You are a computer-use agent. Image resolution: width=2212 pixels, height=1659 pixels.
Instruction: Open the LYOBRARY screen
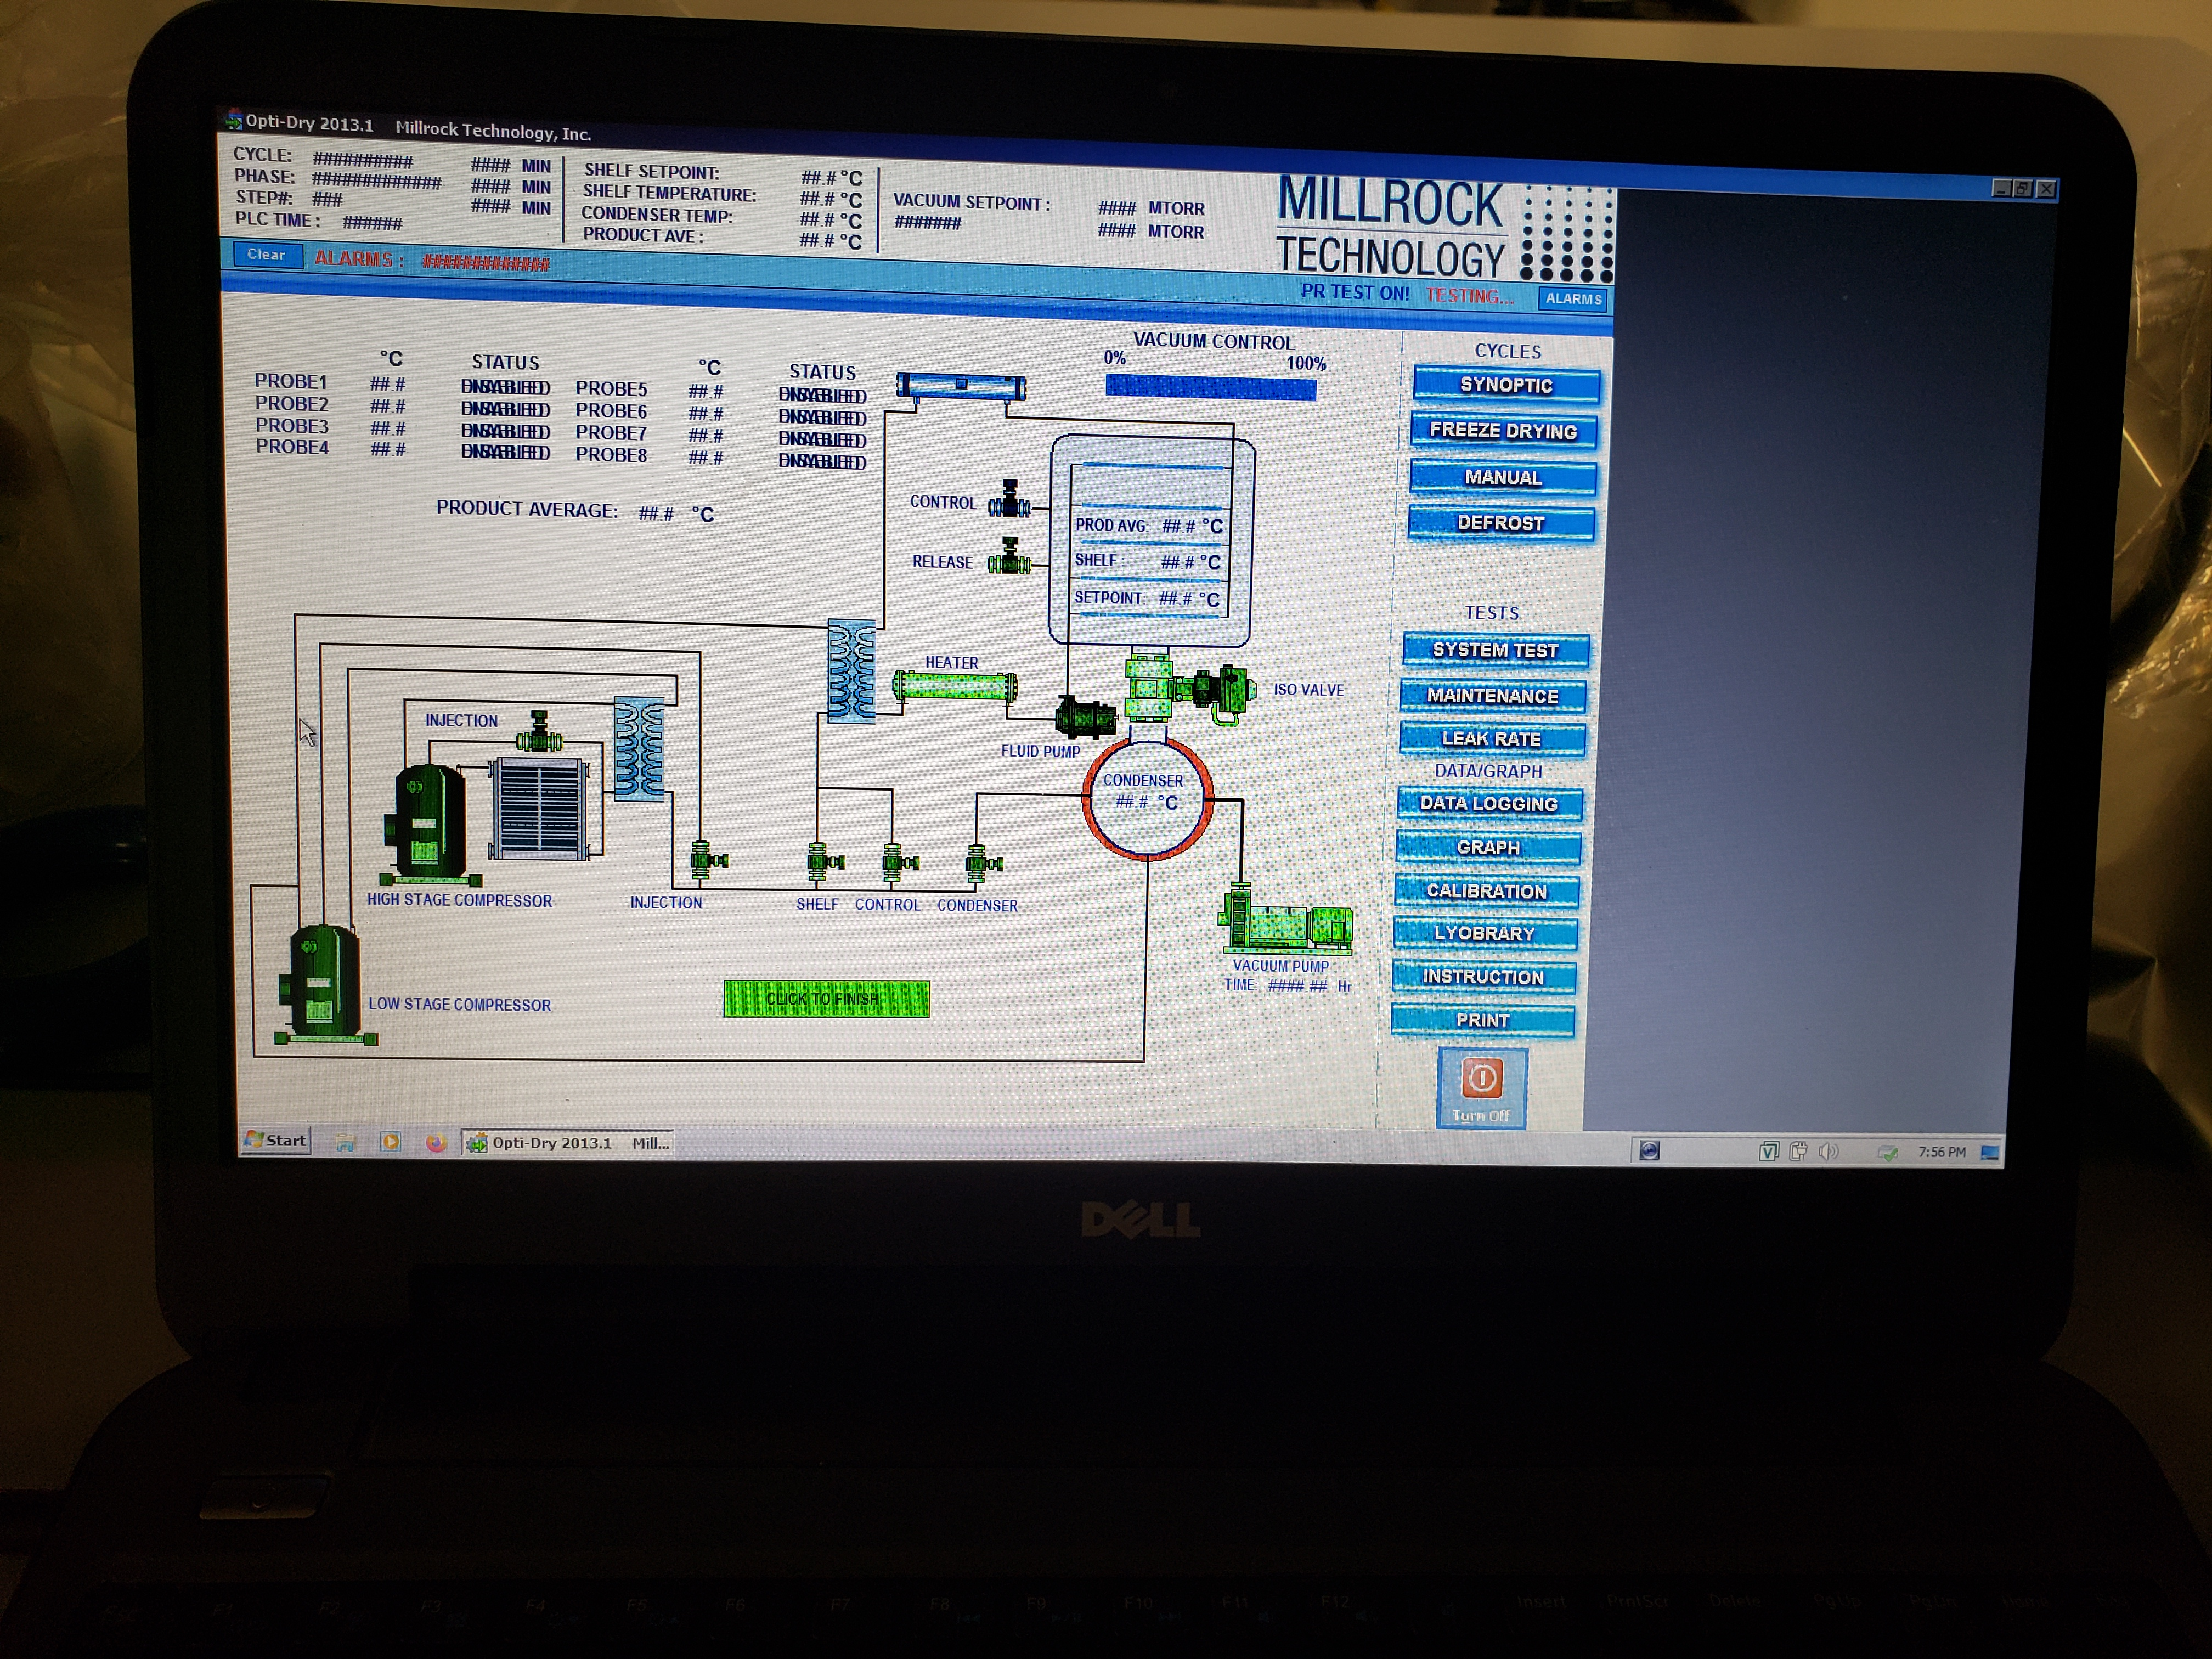[x=1484, y=933]
